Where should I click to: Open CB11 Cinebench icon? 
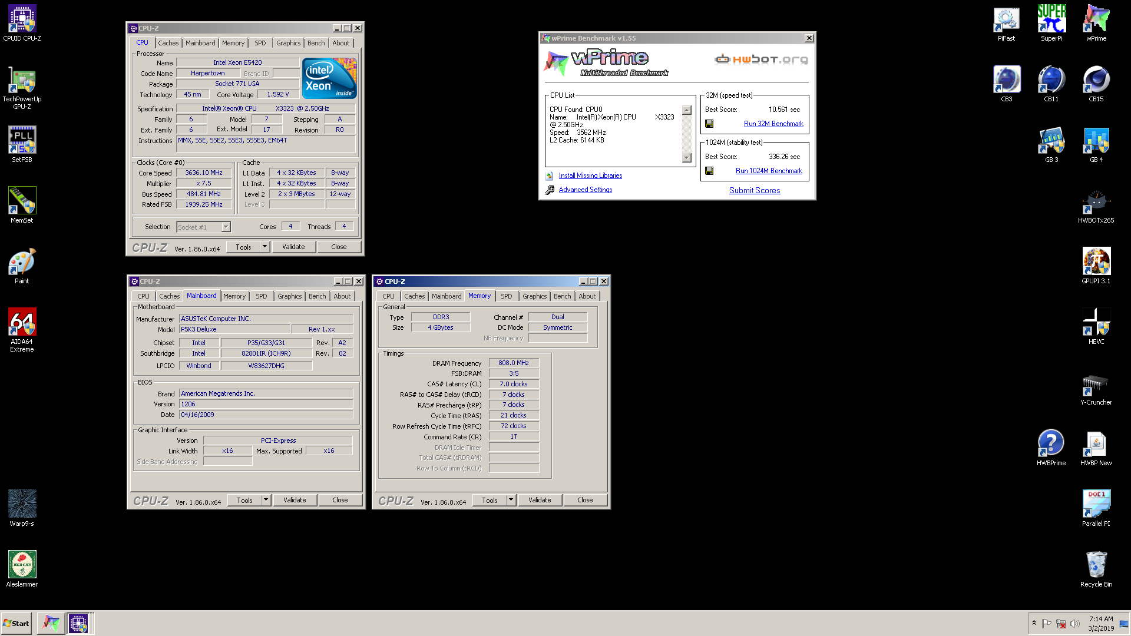click(1051, 84)
